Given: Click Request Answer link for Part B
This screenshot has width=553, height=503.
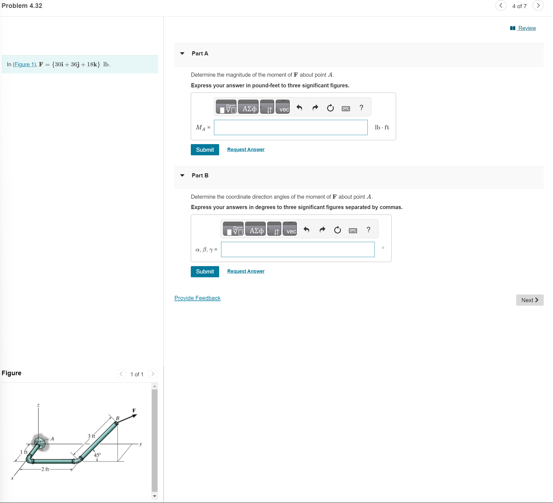Looking at the screenshot, I should (x=246, y=271).
